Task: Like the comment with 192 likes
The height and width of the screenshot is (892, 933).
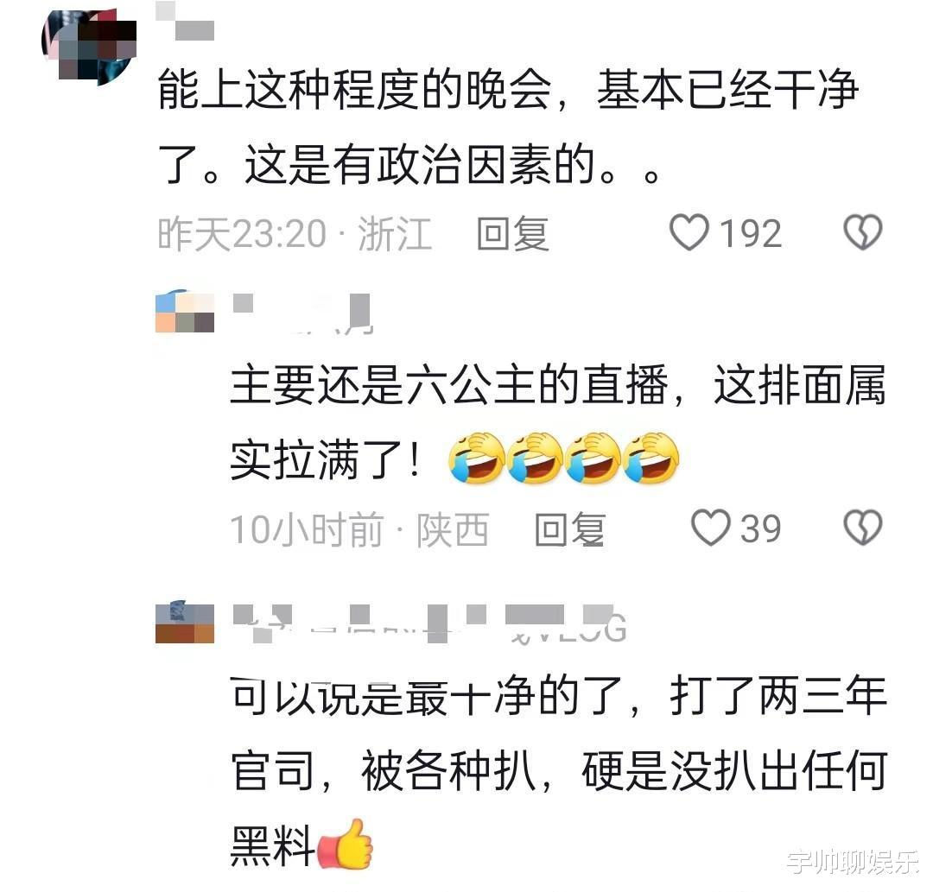Action: 689,232
